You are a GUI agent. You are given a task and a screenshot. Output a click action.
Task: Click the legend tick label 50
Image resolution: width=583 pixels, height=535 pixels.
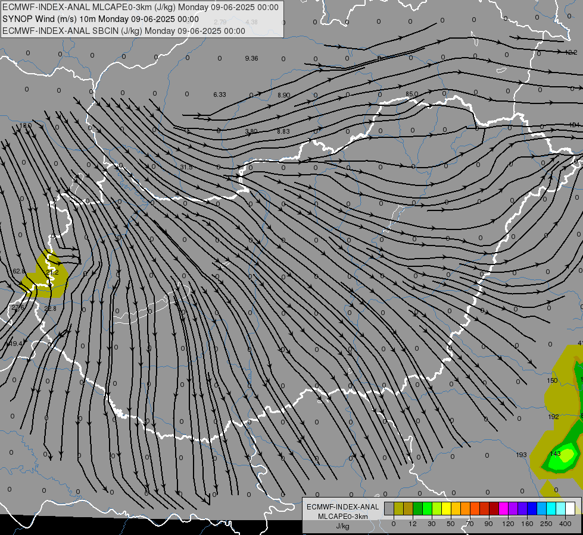[x=451, y=524]
